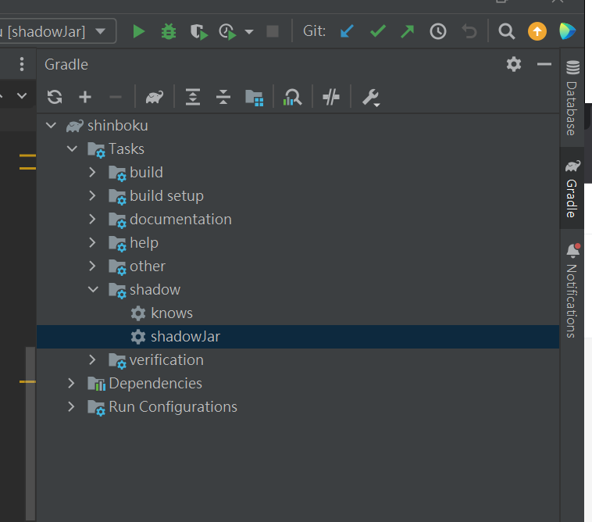Reload all Gradle projects
The height and width of the screenshot is (522, 592).
click(x=55, y=97)
